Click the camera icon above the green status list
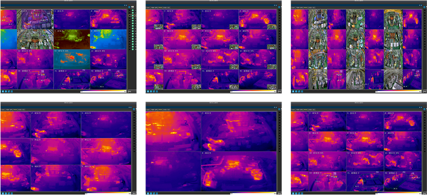 (133, 7)
